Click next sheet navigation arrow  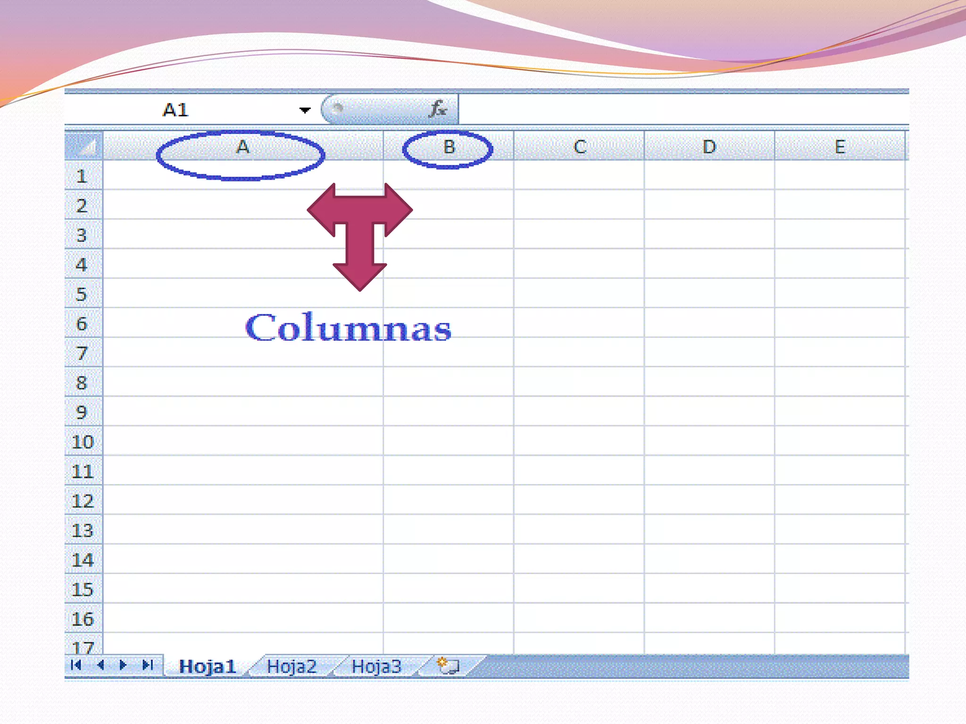[x=123, y=665]
